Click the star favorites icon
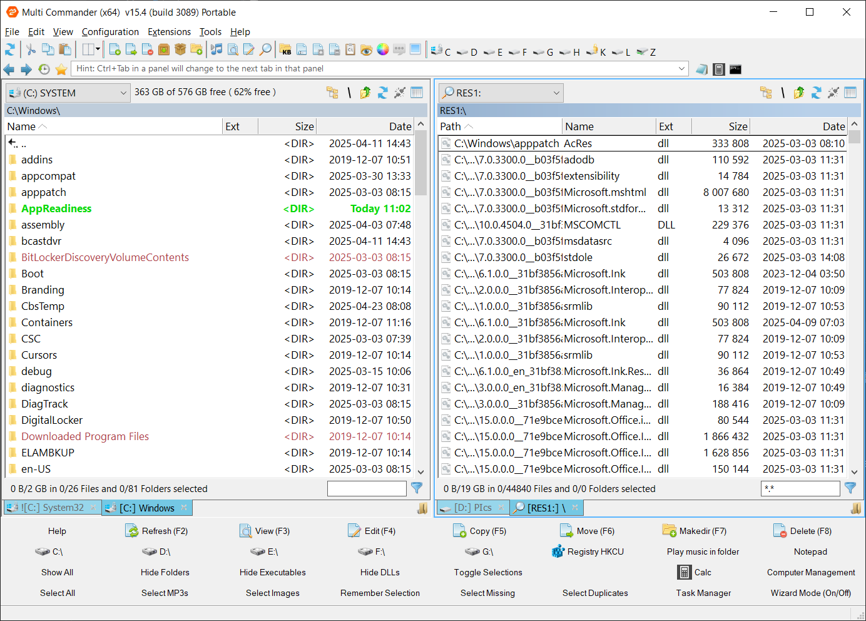 61,69
